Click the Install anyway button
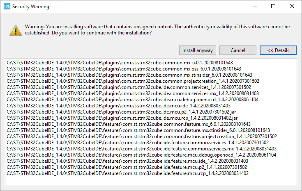302x191 pixels. point(197,50)
